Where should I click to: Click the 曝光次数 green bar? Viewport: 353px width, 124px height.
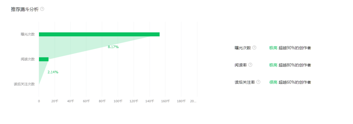pyautogui.click(x=99, y=34)
